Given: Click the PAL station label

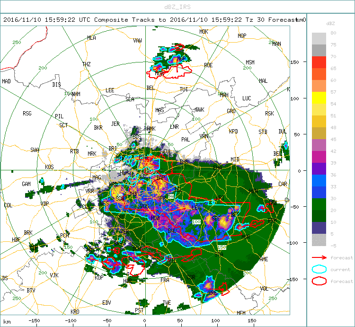Looking at the screenshot, I should pyautogui.click(x=186, y=140).
